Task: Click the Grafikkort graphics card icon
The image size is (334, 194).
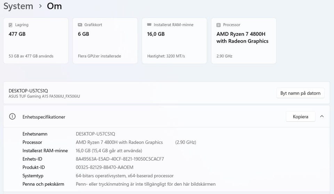Action: (80, 25)
